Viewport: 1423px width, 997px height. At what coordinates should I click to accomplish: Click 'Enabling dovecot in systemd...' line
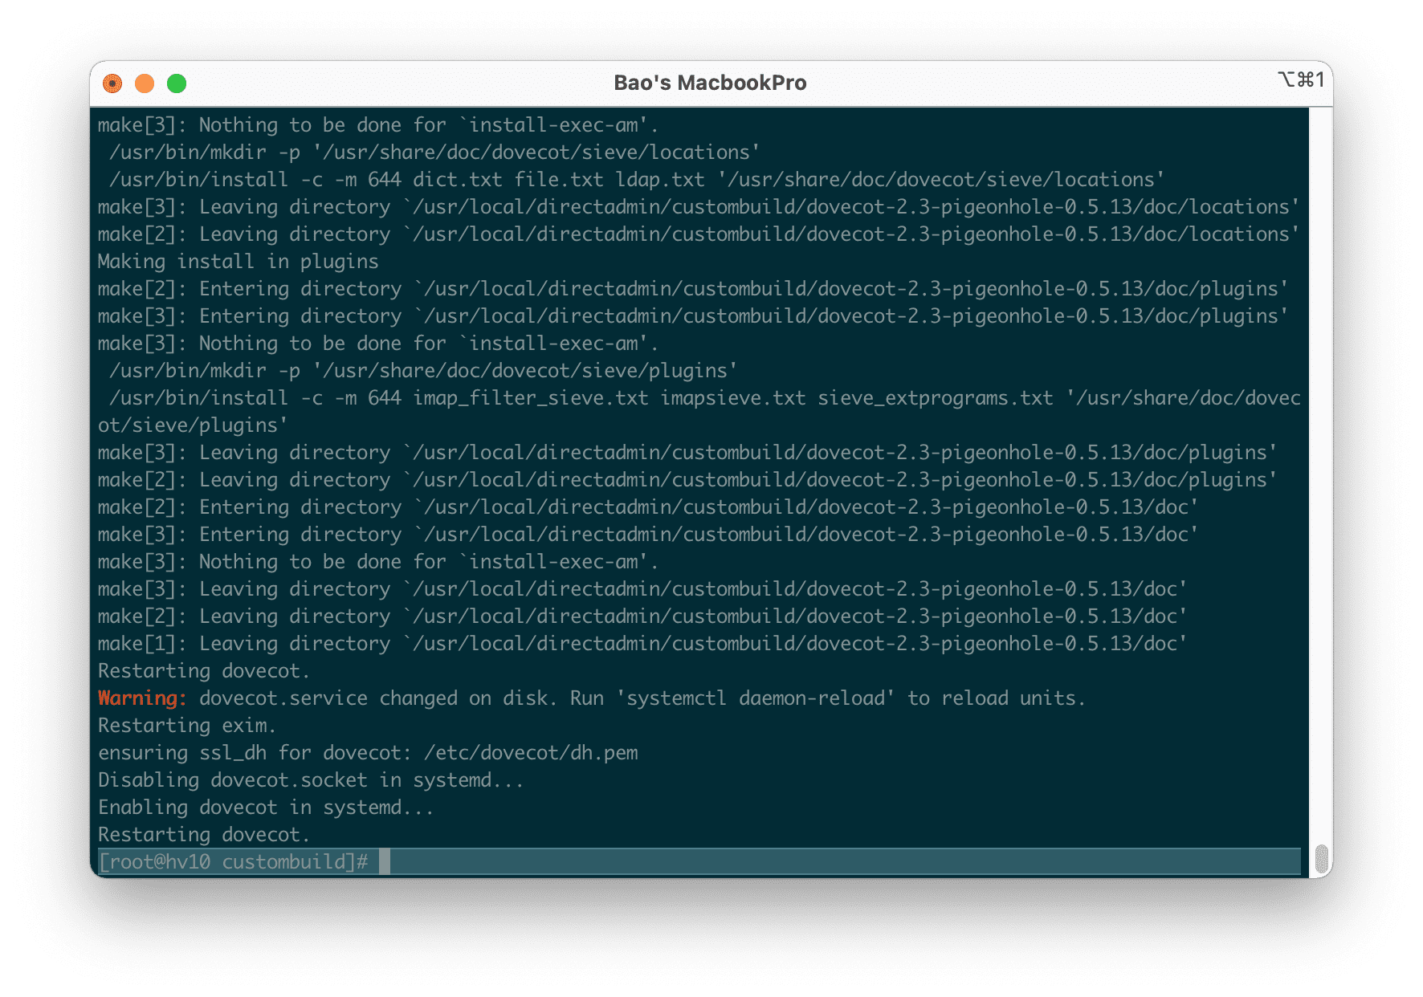(x=266, y=808)
